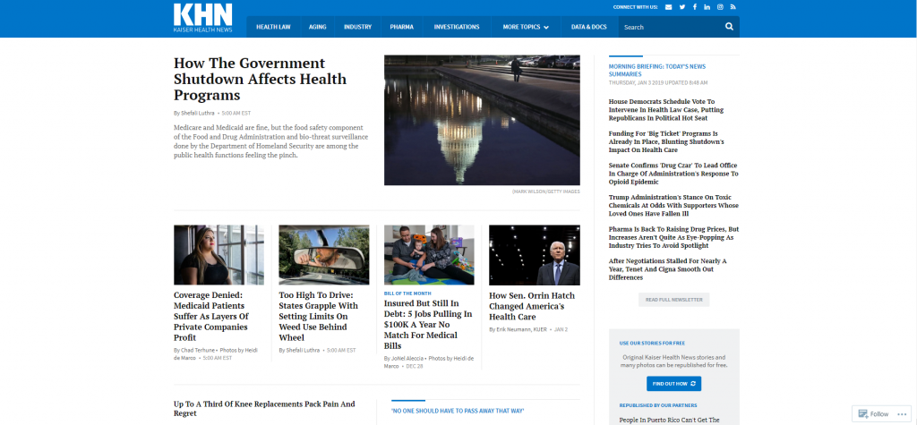Expand the More Topics dropdown menu
The image size is (917, 425).
[x=526, y=27]
